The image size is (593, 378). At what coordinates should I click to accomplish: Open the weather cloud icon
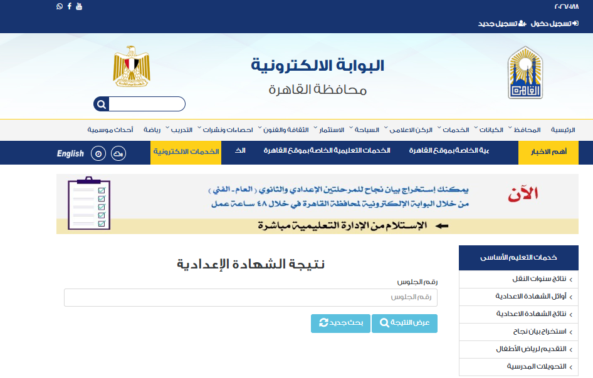coord(117,153)
